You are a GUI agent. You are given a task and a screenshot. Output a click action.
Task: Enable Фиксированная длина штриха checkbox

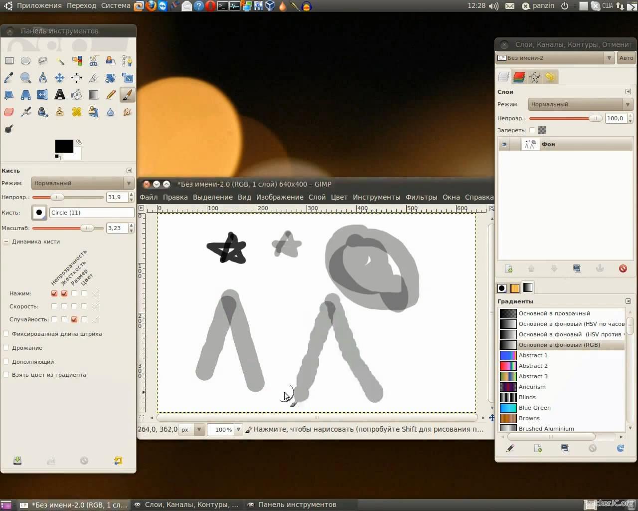[6, 334]
